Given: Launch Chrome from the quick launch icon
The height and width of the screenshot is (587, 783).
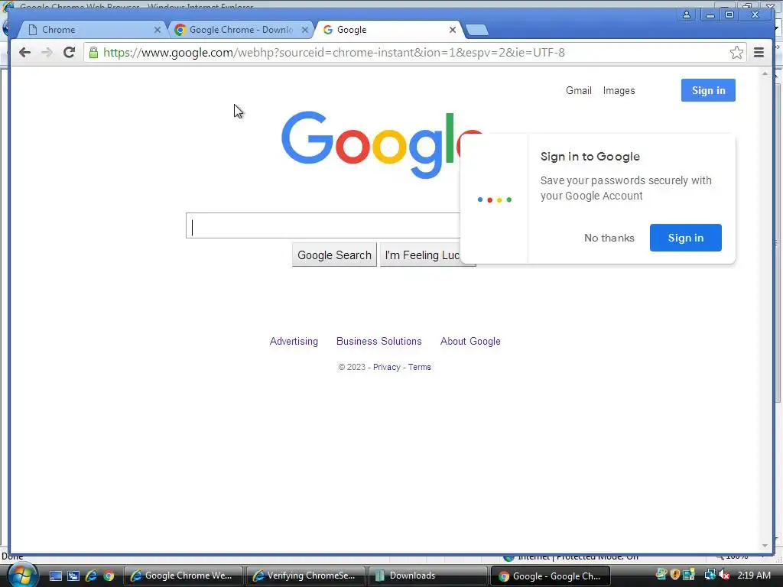Looking at the screenshot, I should [109, 576].
